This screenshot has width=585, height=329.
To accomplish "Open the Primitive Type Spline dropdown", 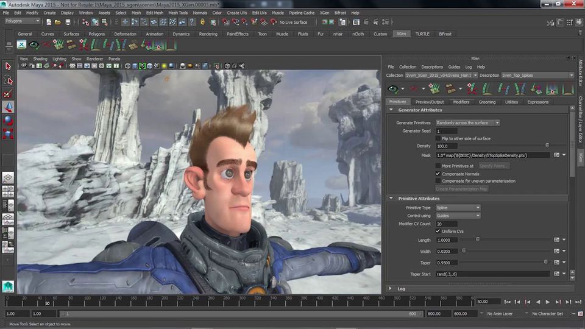I will [458, 208].
